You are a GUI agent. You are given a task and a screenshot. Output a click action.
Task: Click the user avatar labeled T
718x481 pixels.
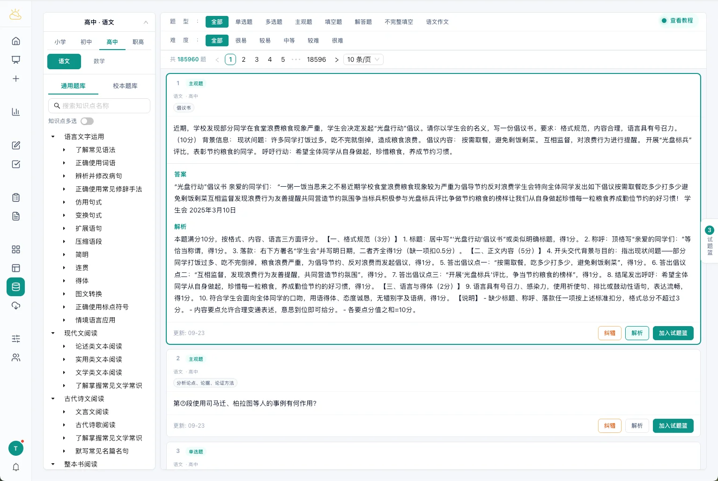[16, 448]
